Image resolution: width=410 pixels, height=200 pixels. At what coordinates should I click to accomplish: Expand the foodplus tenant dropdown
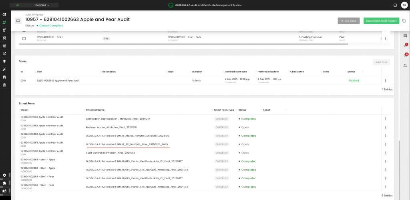point(42,5)
